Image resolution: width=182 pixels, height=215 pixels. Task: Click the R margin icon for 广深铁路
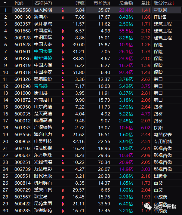click(x=63, y=128)
